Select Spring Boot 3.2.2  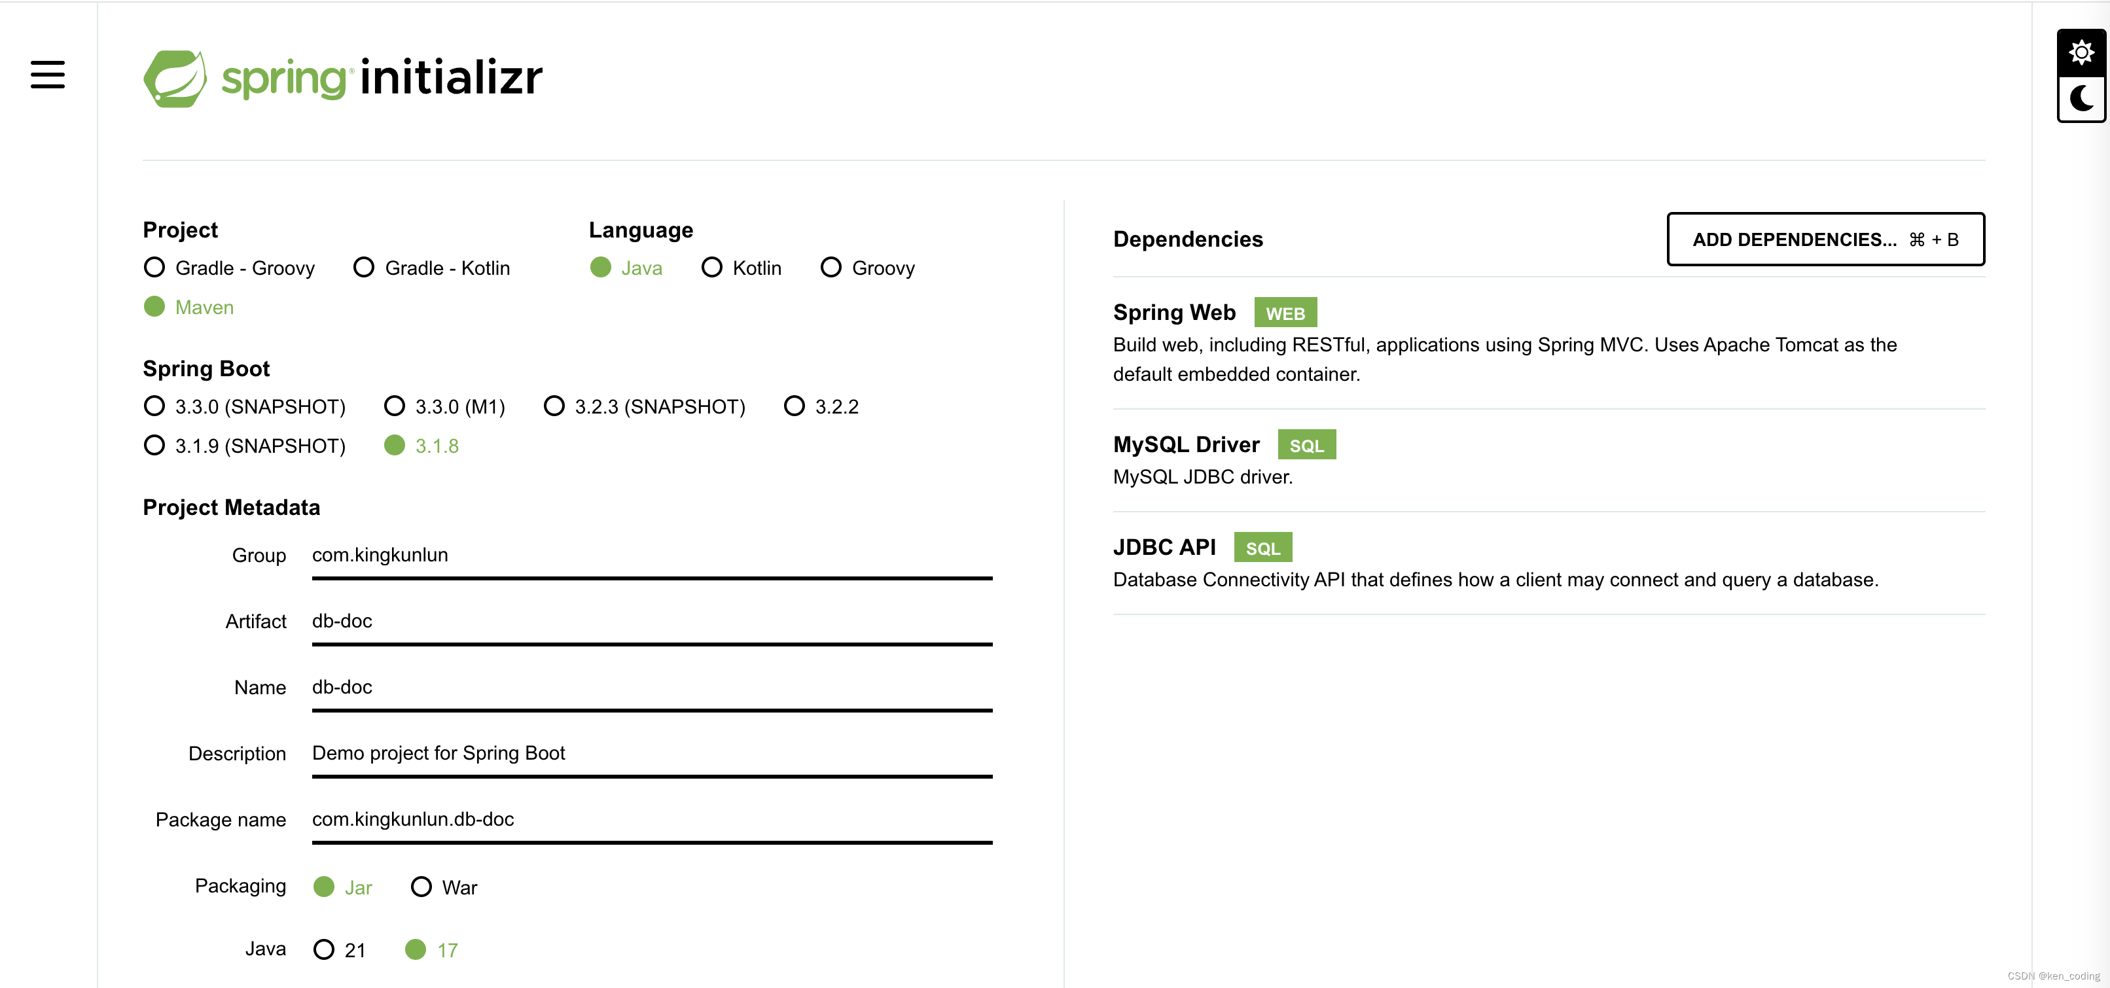(x=821, y=406)
